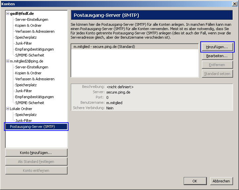This screenshot has height=190, width=239.
Task: Select Kopien & Ordner under gsdf@fsdf.de
Action: point(28,25)
